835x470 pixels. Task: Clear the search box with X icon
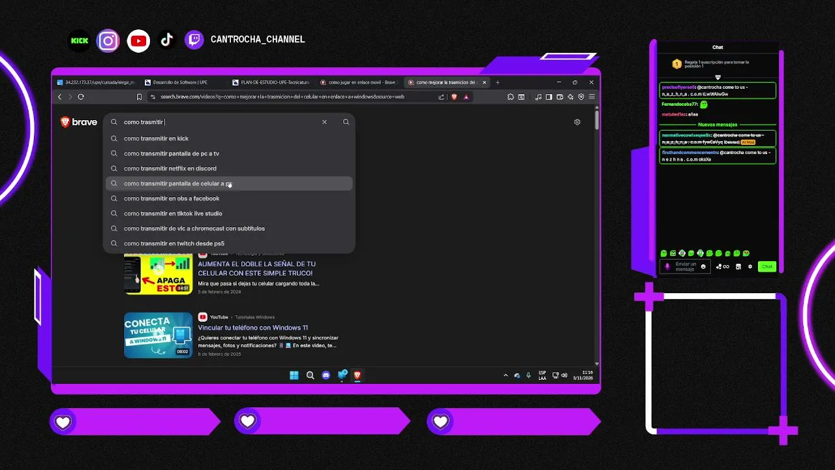coord(324,122)
